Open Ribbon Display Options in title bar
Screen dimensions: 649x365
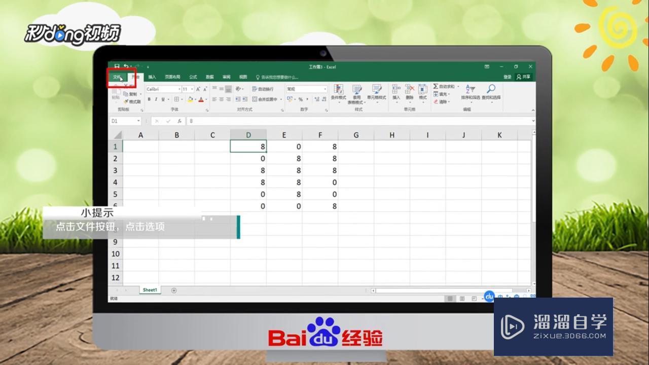pos(487,66)
